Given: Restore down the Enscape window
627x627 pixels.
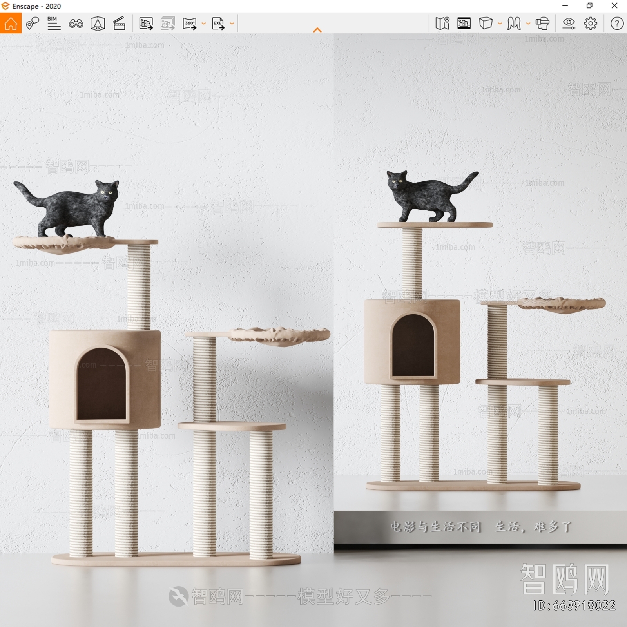Looking at the screenshot, I should pyautogui.click(x=589, y=6).
